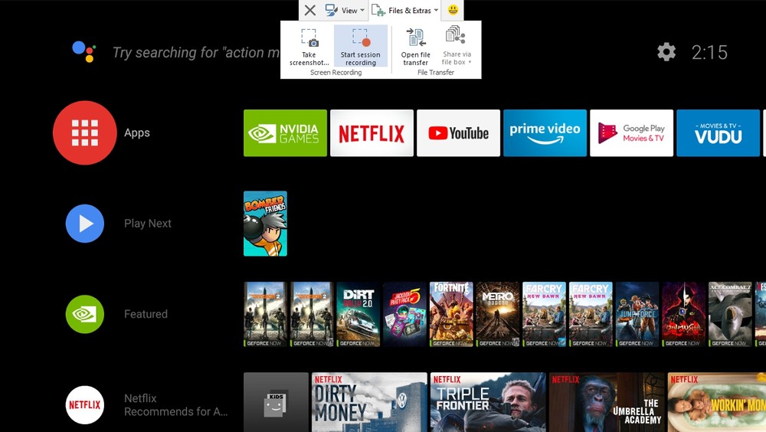766x432 pixels.
Task: Start session recording
Action: pyautogui.click(x=361, y=47)
